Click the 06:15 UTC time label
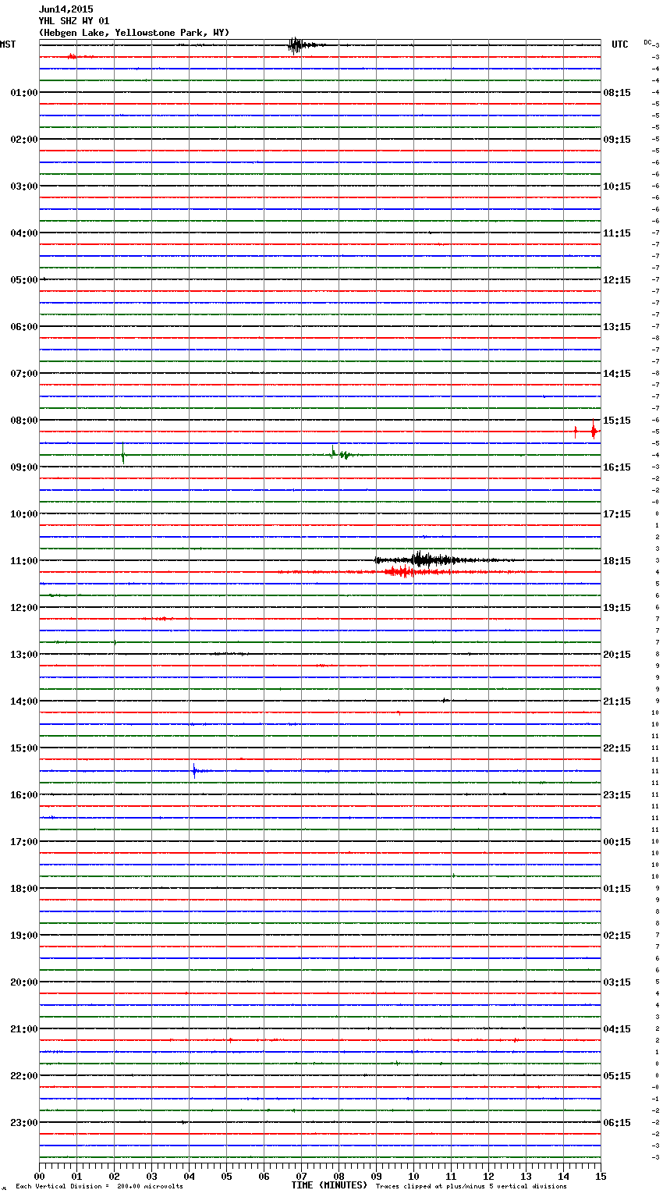663x1197 pixels. coord(617,1123)
